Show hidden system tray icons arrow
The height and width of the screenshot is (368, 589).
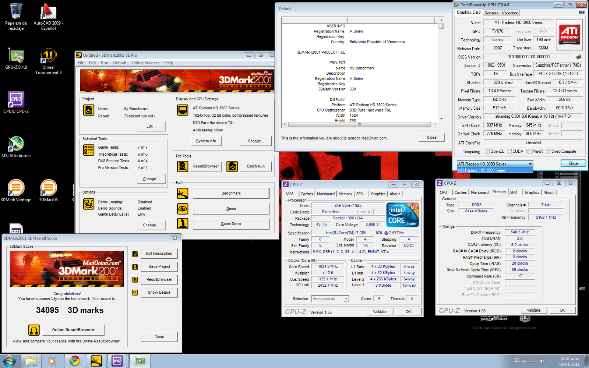click(533, 361)
